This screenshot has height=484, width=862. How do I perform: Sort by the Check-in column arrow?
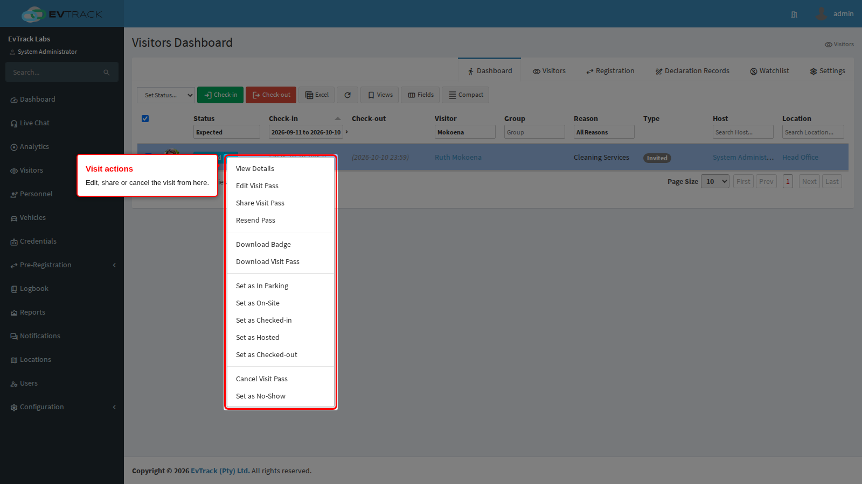338,119
